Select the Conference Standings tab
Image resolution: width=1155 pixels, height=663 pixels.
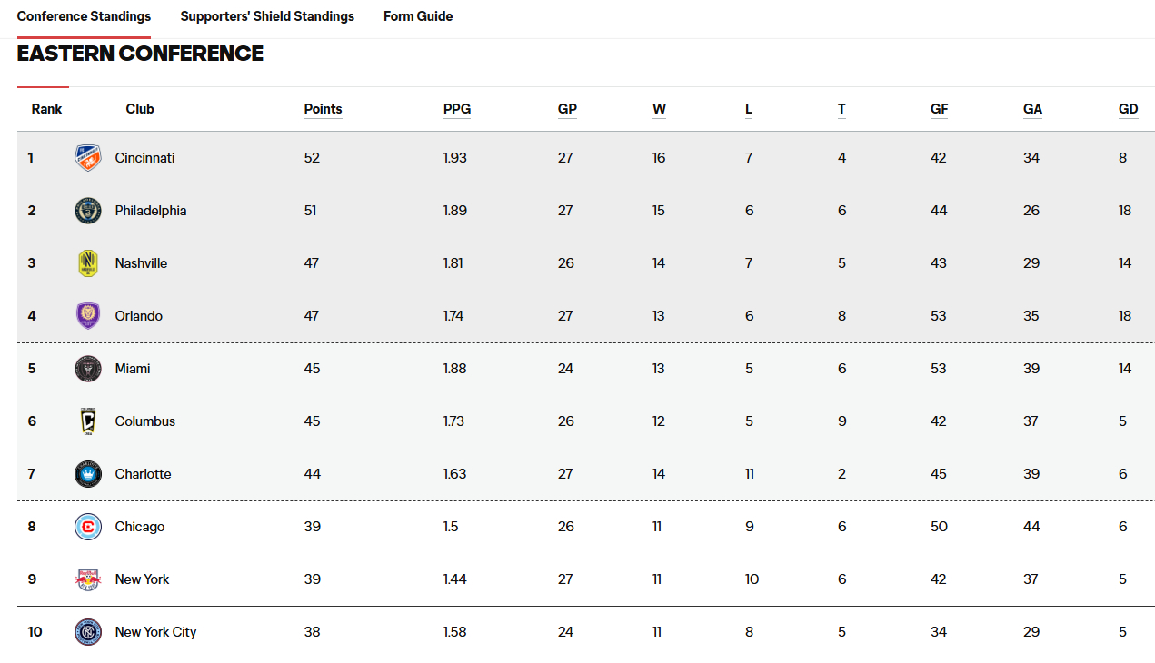(84, 16)
